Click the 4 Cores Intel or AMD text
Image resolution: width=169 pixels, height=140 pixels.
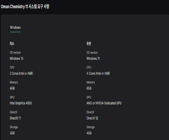click(98, 73)
